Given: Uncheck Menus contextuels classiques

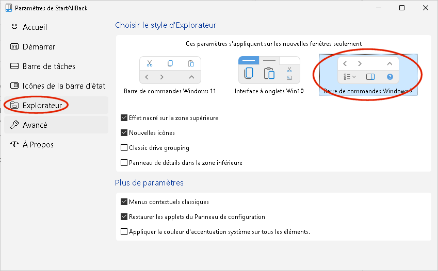Looking at the screenshot, I should 124,201.
